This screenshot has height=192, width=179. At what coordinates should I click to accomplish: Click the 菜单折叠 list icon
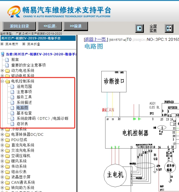click(24, 44)
